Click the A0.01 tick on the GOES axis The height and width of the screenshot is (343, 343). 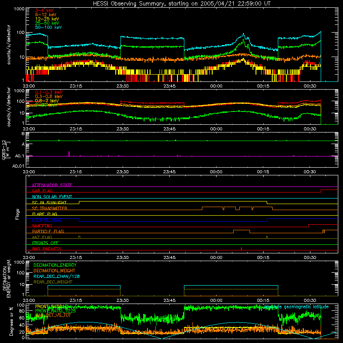[18, 166]
